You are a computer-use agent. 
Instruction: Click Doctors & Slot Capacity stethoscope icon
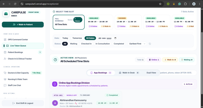(5, 73)
